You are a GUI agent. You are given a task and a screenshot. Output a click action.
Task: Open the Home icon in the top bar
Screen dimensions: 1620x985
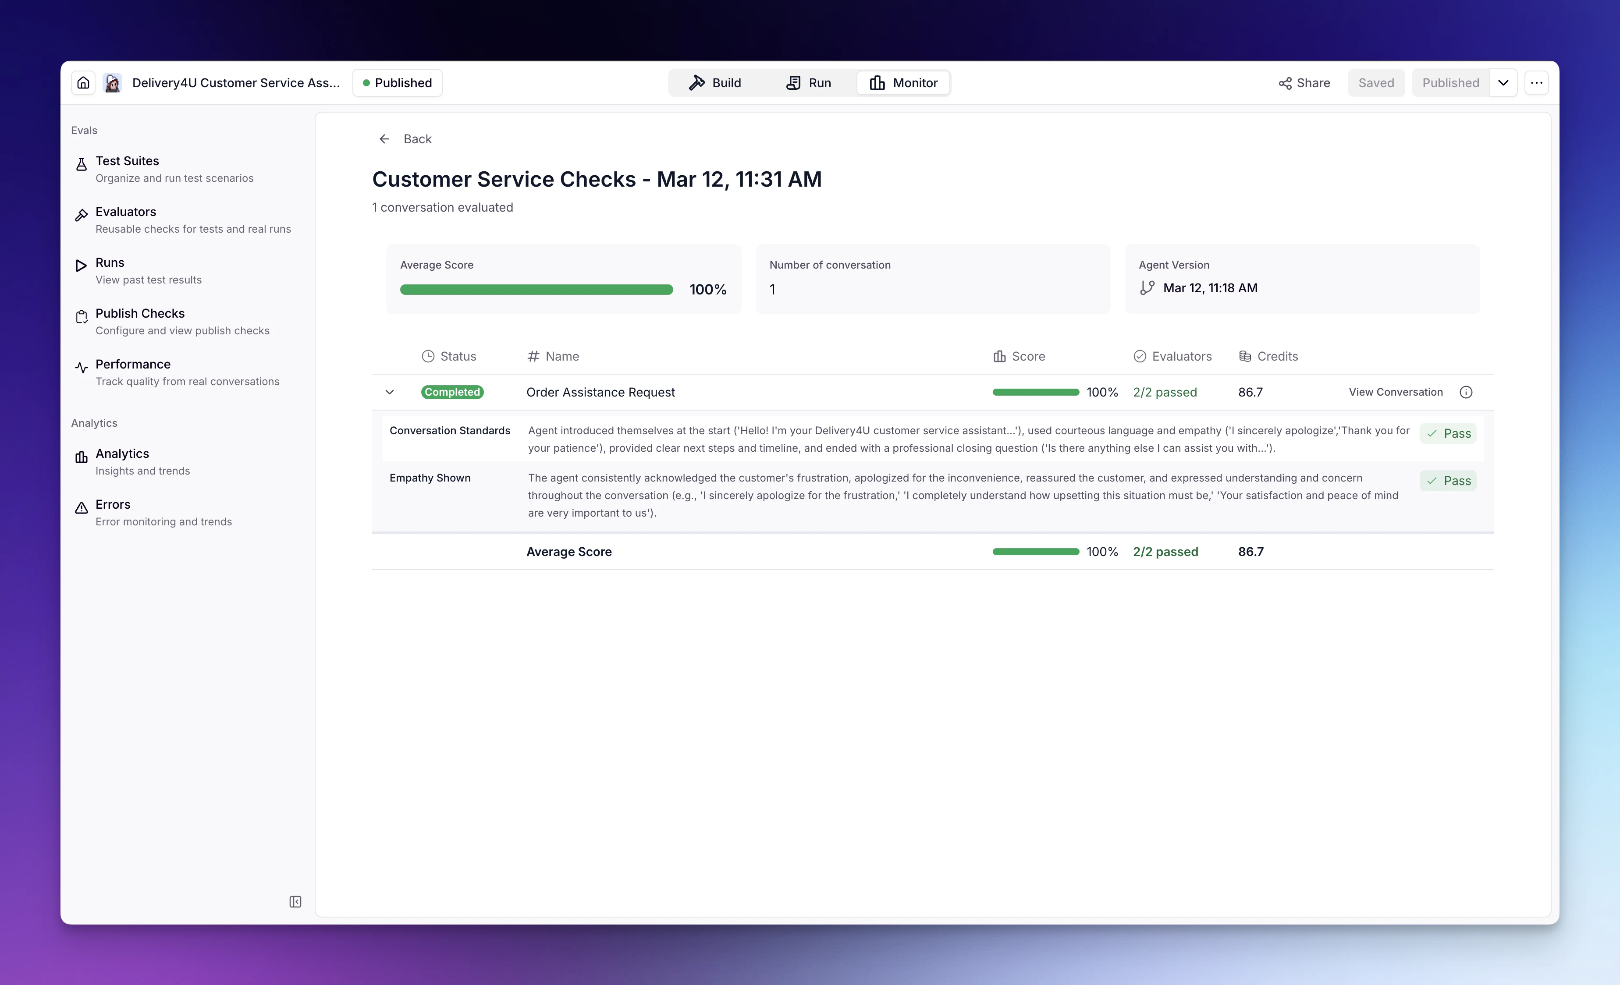pyautogui.click(x=83, y=82)
